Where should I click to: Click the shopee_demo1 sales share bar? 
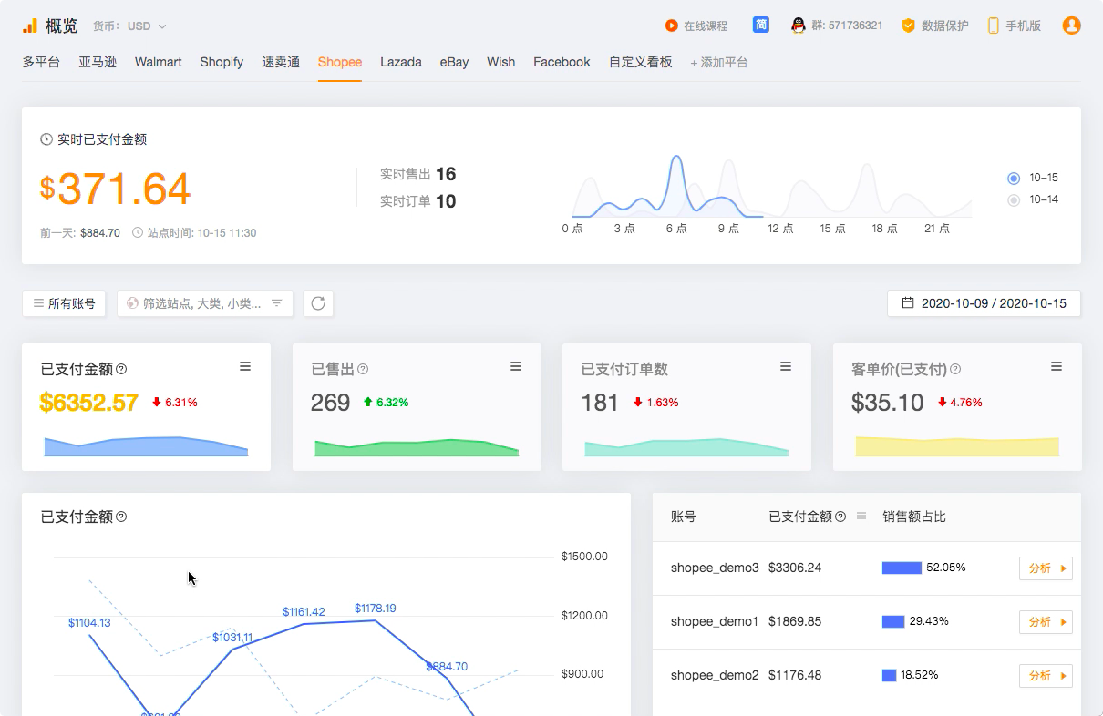pos(893,621)
